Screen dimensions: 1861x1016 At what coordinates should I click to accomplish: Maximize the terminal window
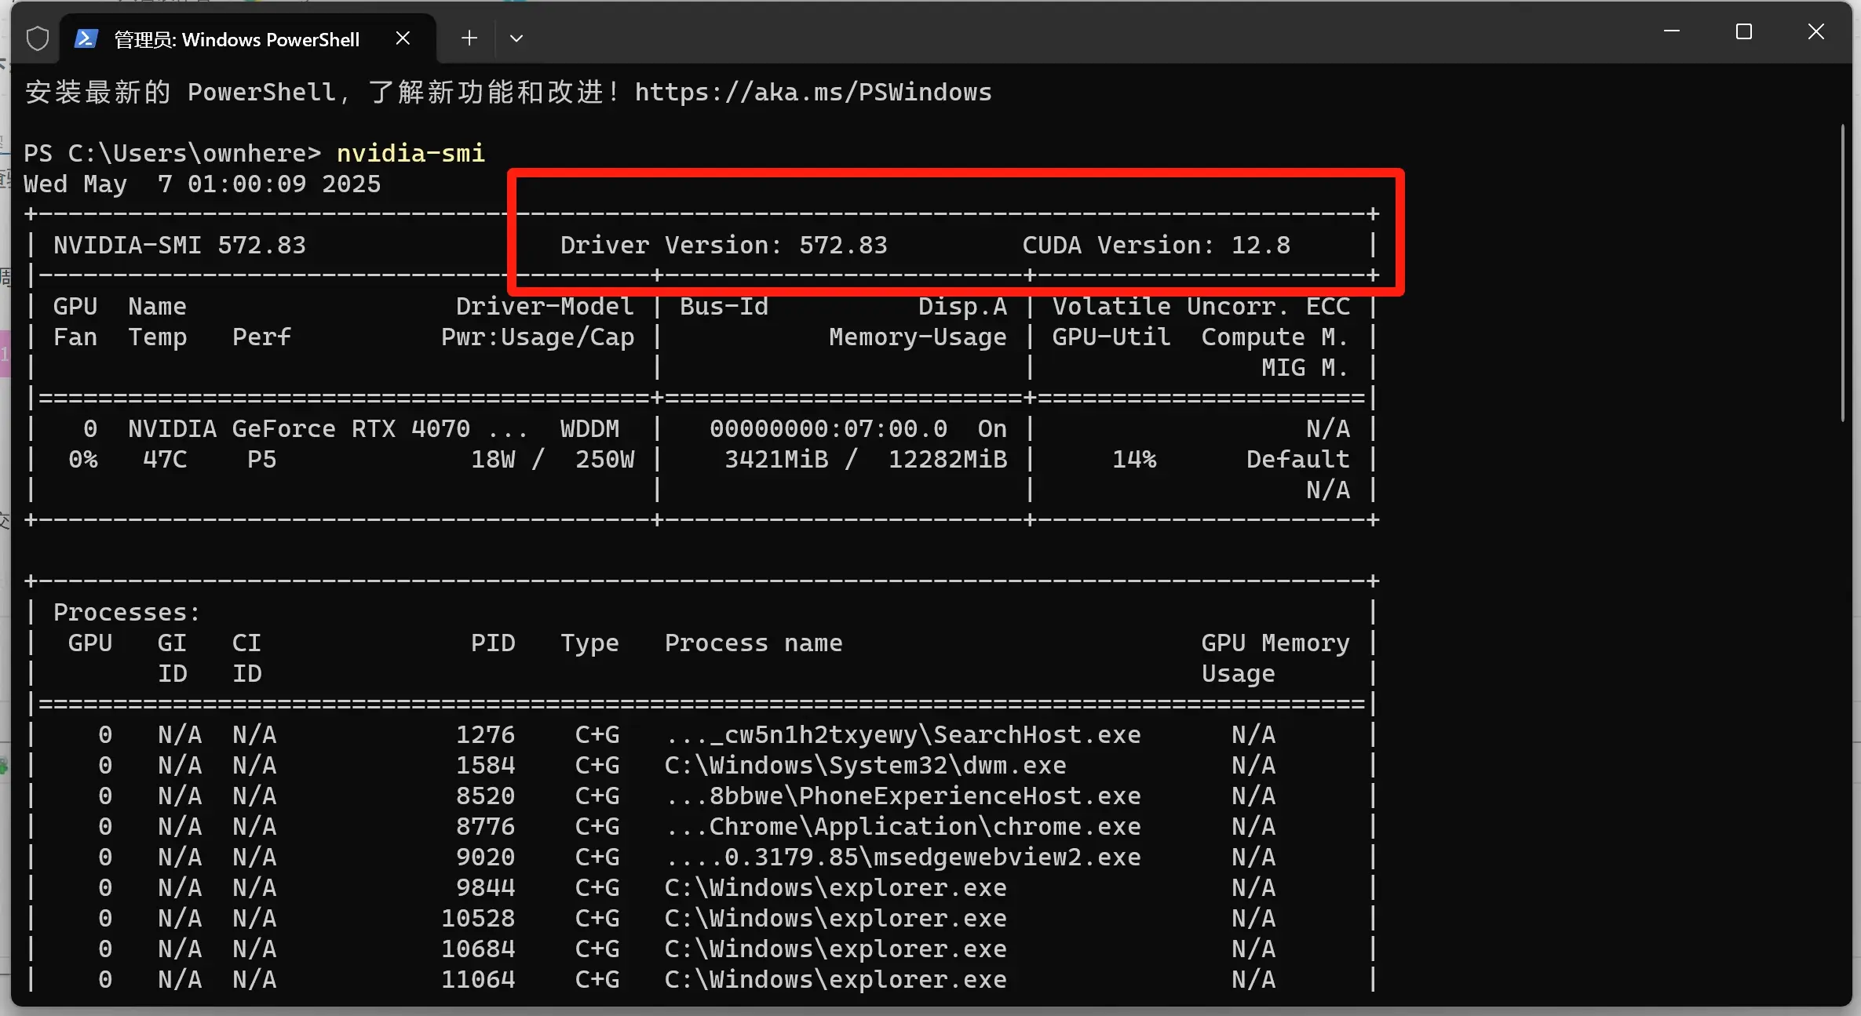click(1743, 31)
